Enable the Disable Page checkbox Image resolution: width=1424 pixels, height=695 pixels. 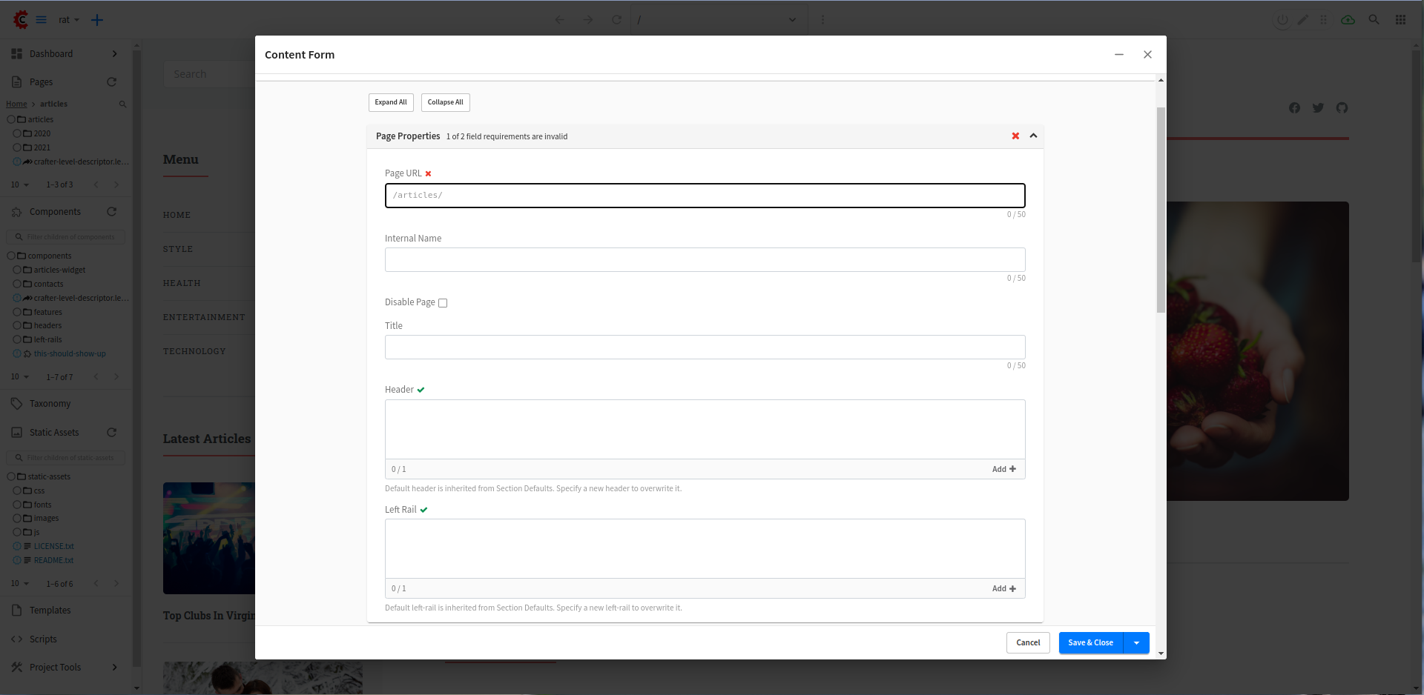coord(442,302)
